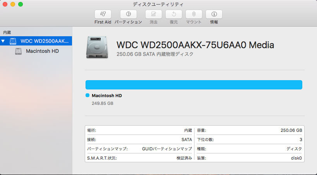The image size is (317, 175).
Task: Click the blue Macintosh HD legend dot
Action: (87, 95)
